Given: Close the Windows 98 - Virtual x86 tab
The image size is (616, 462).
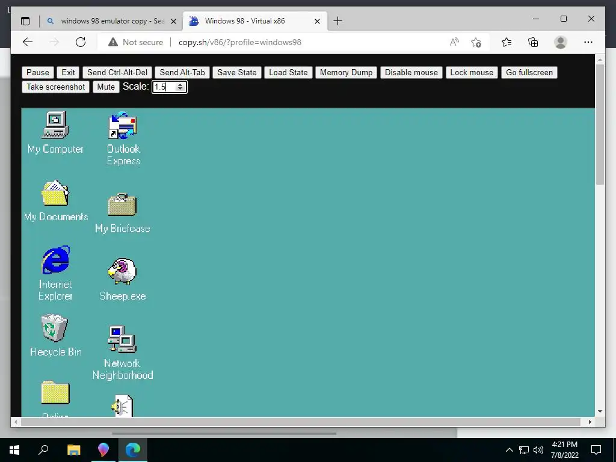Looking at the screenshot, I should pyautogui.click(x=318, y=21).
